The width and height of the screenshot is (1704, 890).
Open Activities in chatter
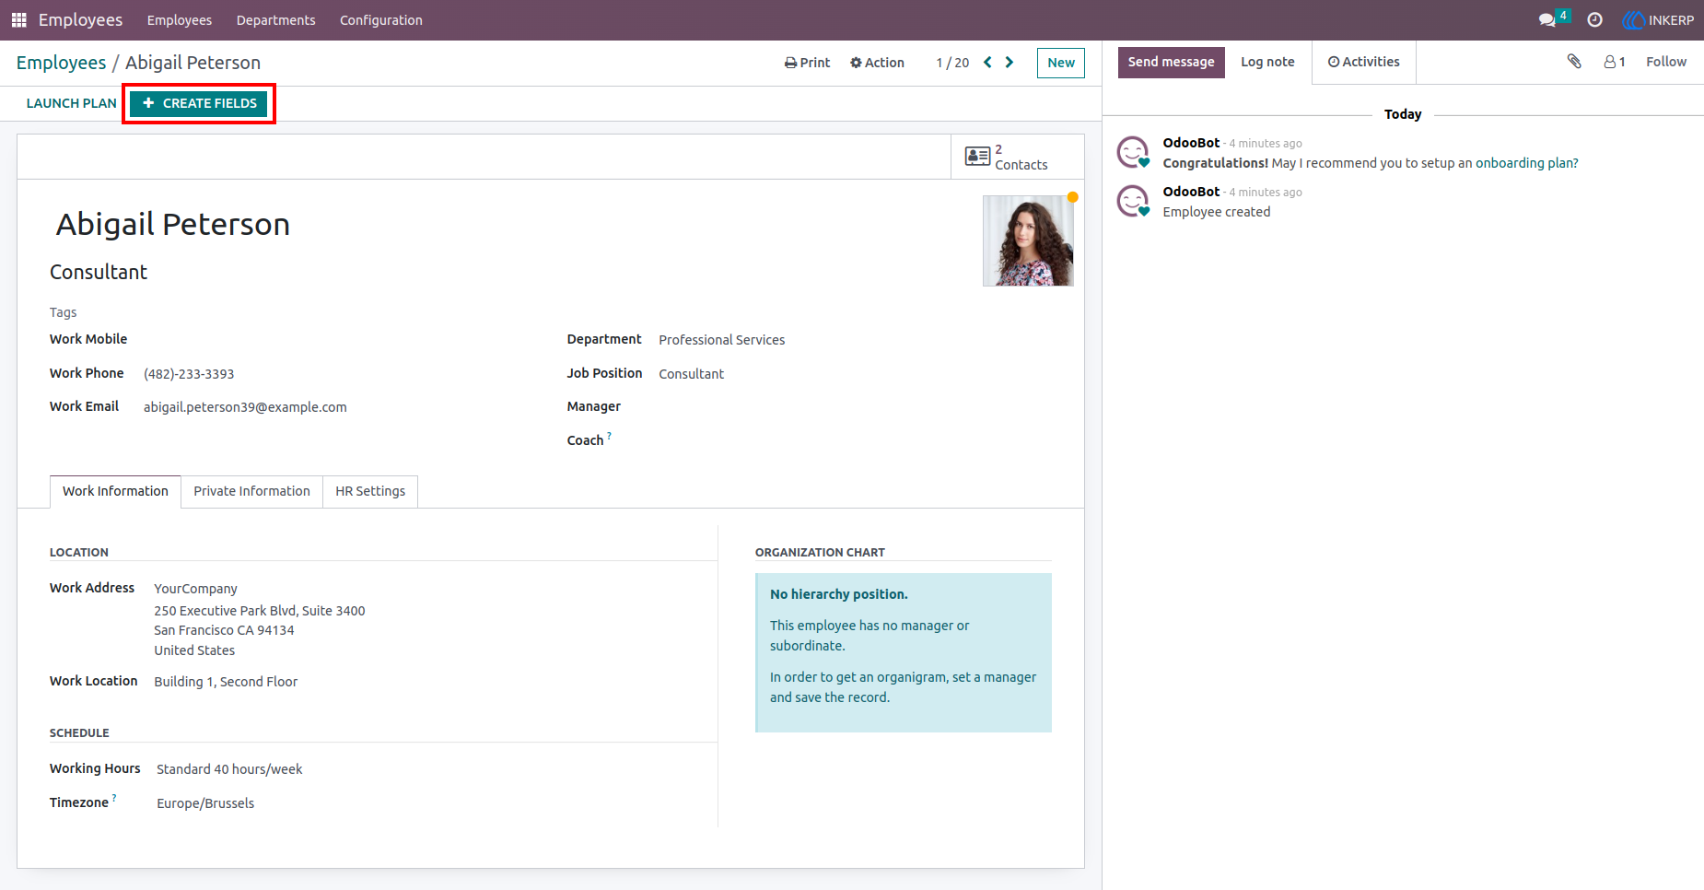point(1363,62)
